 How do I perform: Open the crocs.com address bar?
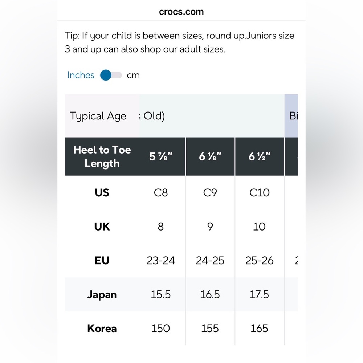coord(181,12)
